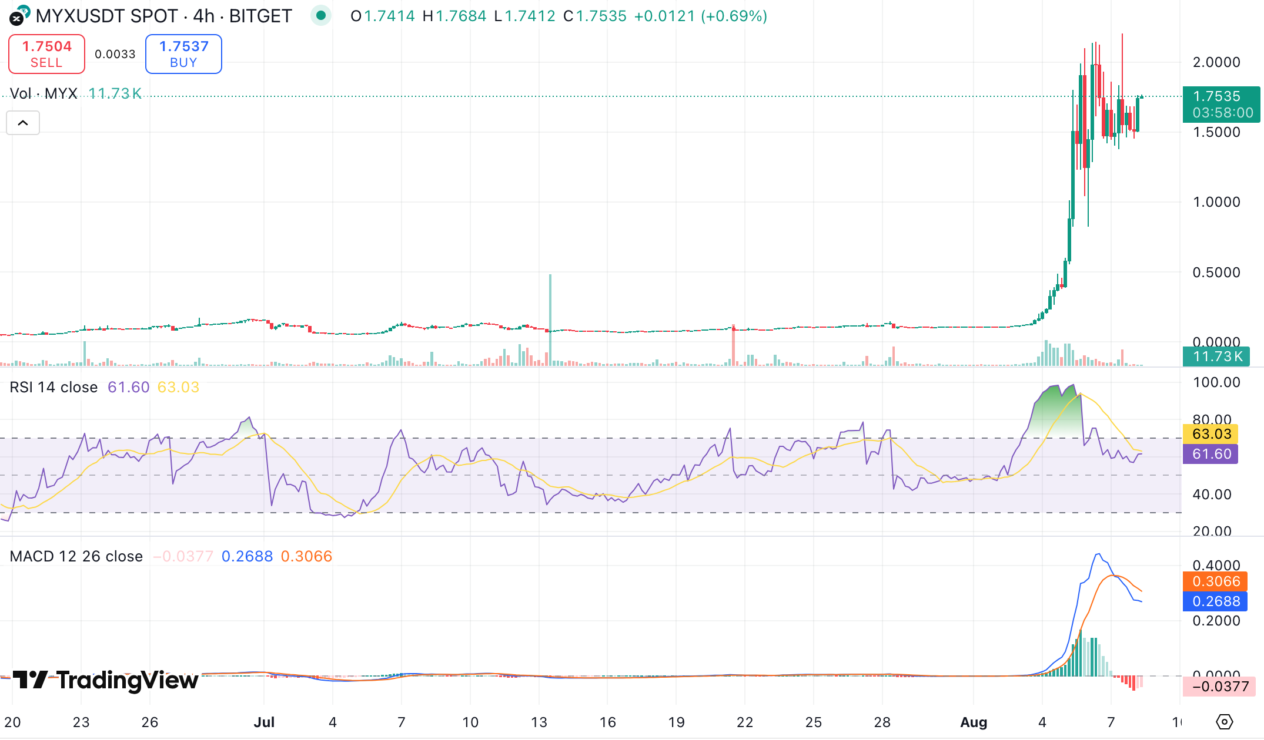This screenshot has width=1264, height=740.
Task: Click the MACD histogram tag -0.0377
Action: (x=1219, y=687)
